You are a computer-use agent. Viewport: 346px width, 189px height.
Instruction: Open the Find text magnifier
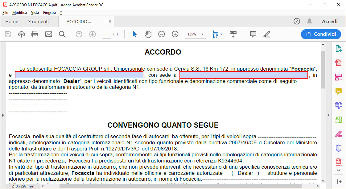point(62,34)
